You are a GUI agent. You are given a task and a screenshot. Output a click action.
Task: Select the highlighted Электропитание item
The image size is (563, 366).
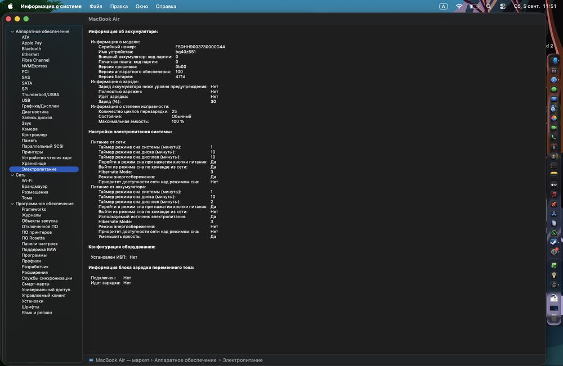click(x=44, y=169)
